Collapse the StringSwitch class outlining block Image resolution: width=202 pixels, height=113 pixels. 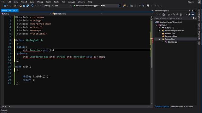click(x=16, y=40)
